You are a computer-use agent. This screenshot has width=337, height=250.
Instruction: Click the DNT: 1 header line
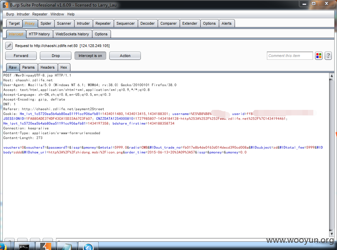point(9,104)
